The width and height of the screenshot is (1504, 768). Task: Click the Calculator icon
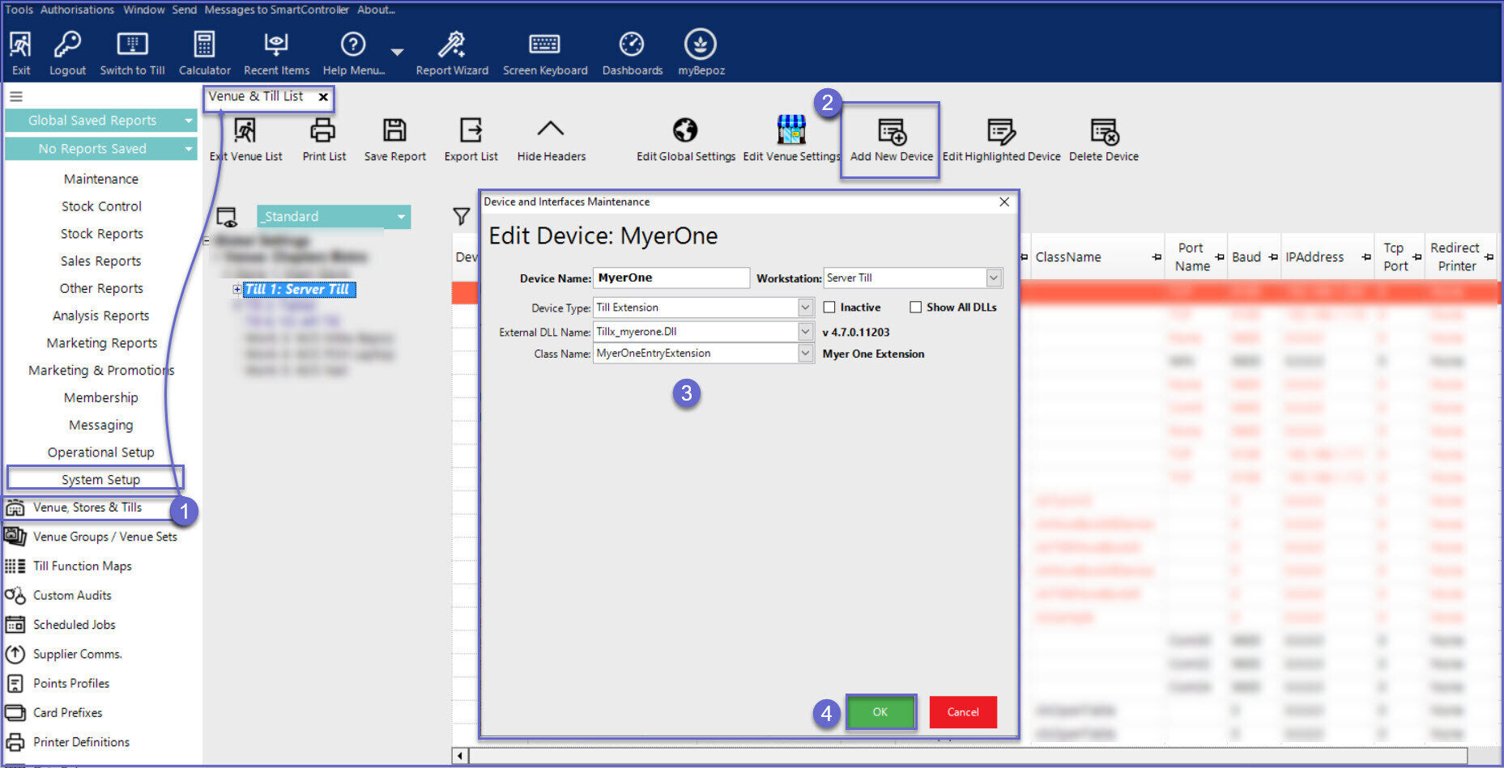click(204, 45)
